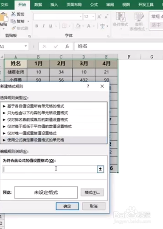Click the Format Painter (格式刷) icon
163x229 pixels.
tap(14, 28)
